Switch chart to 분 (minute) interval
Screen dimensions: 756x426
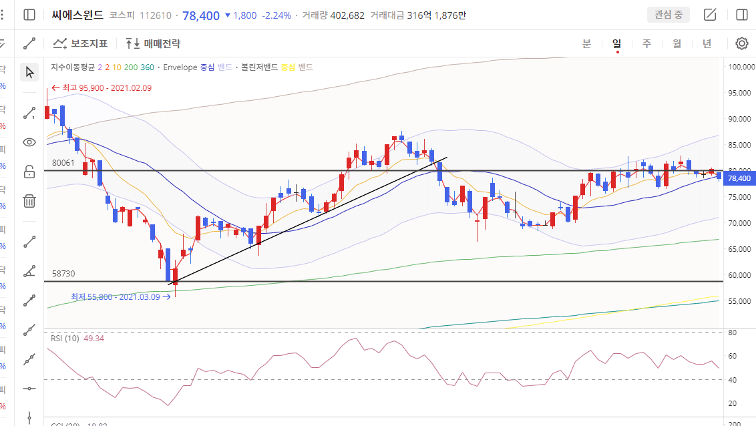coord(586,43)
